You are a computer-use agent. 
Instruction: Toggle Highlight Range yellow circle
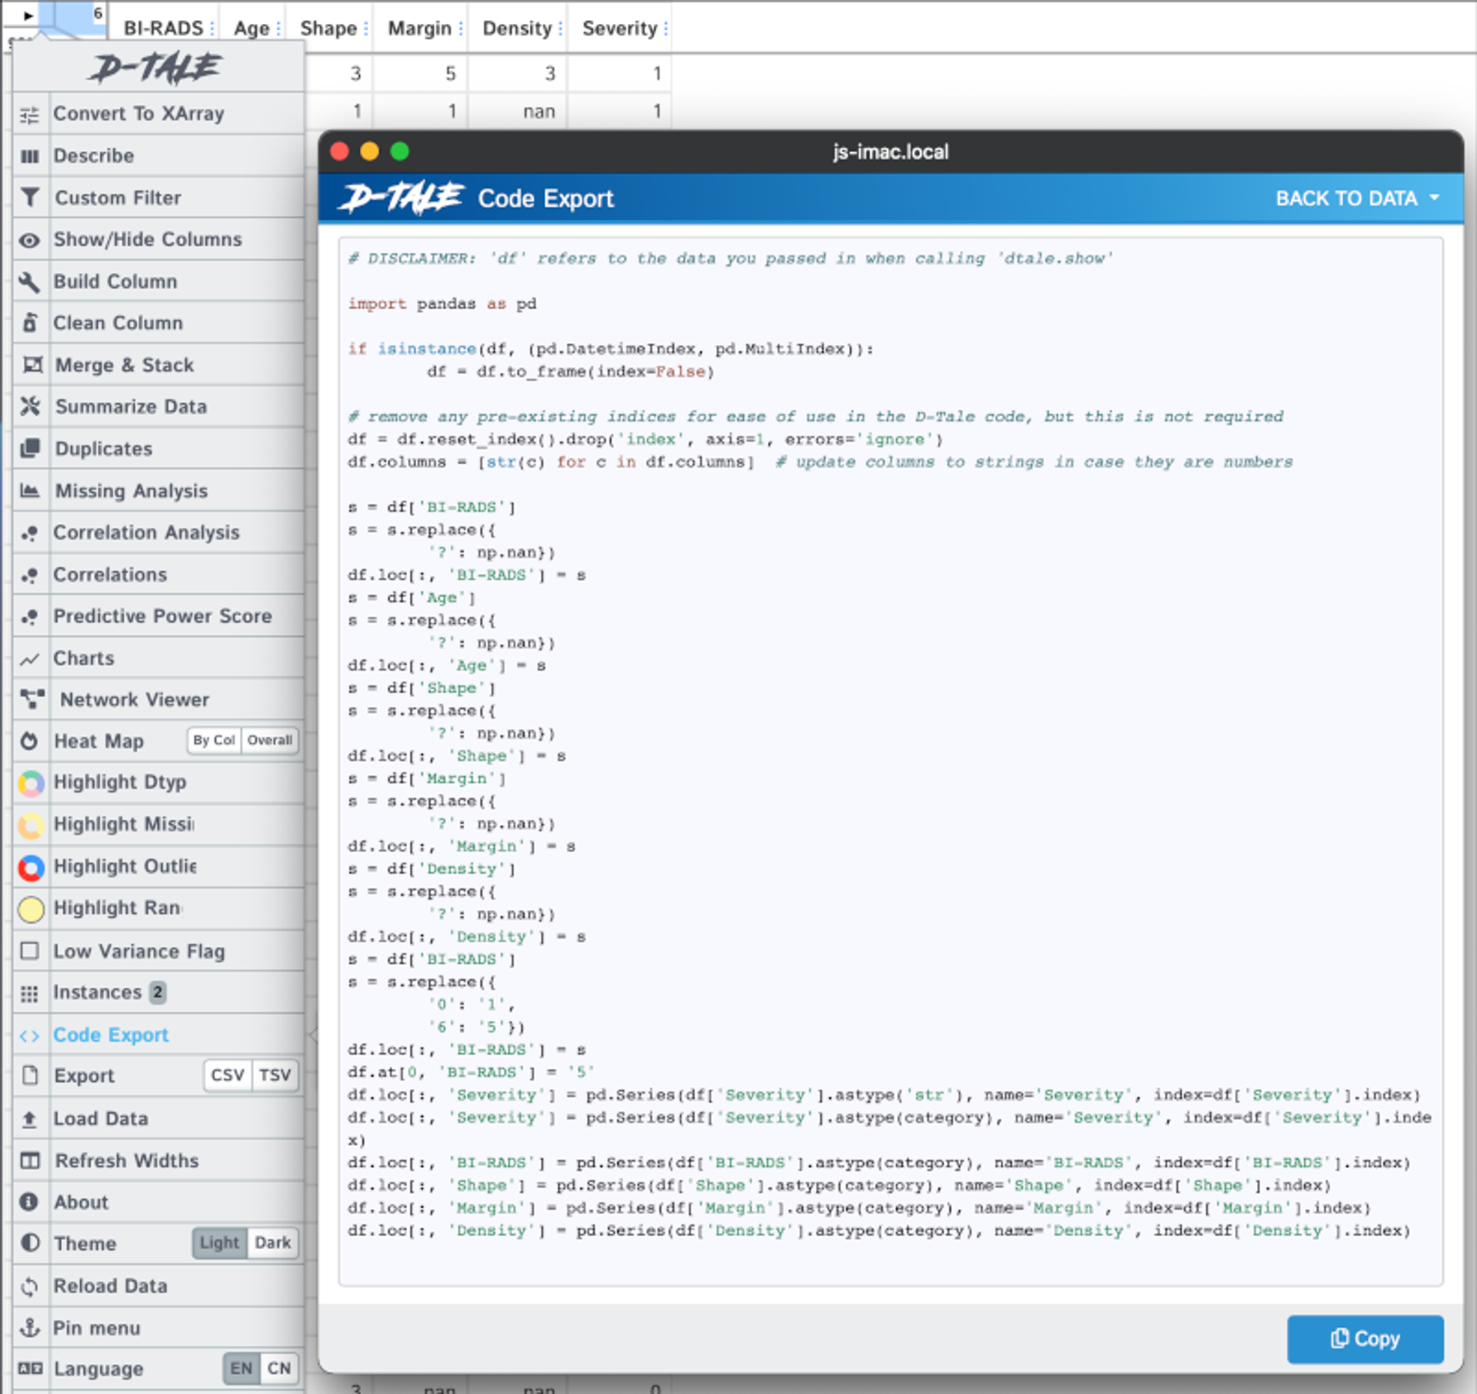pyautogui.click(x=31, y=909)
